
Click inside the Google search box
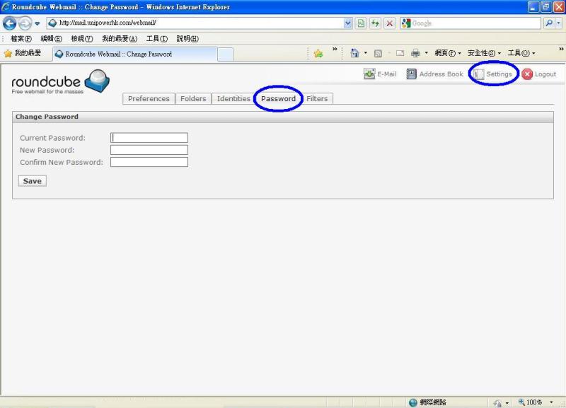(475, 23)
